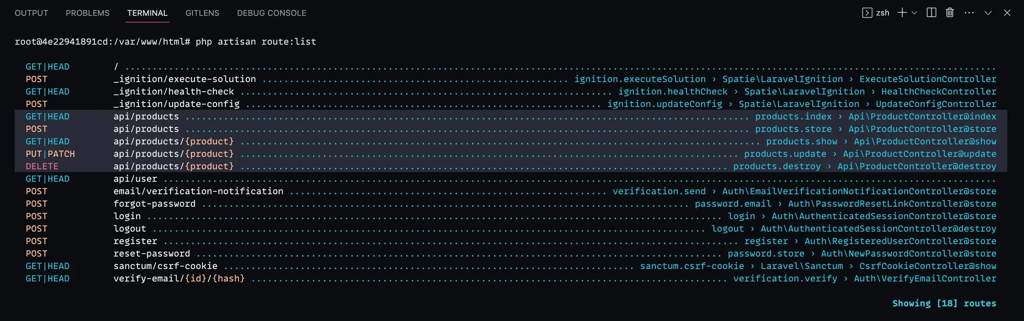The height and width of the screenshot is (321, 1024).
Task: Open the terminal more-actions ellipsis
Action: [x=969, y=13]
